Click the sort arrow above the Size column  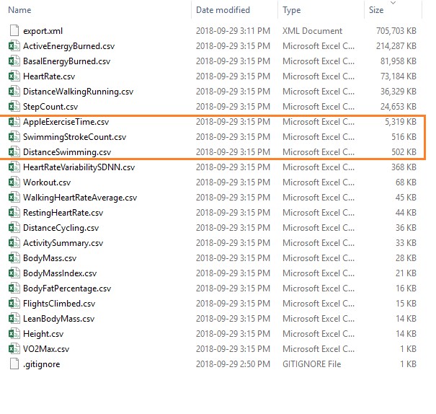tap(393, 3)
